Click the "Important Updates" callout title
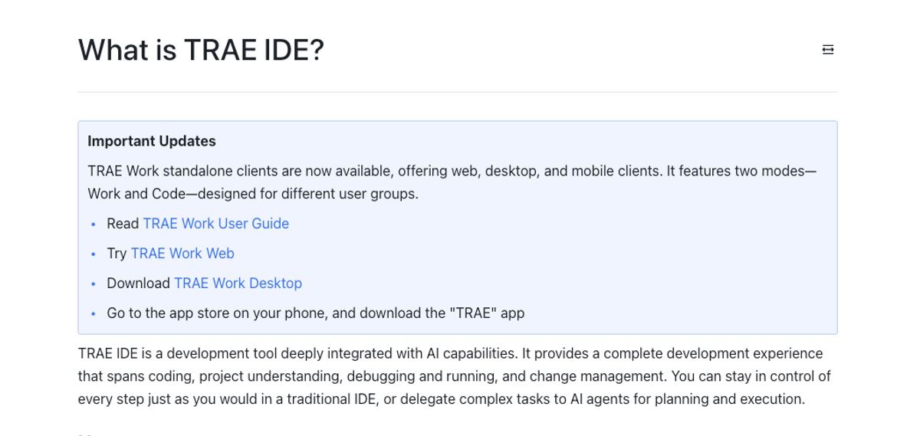Viewport: 920px width, 436px height. (152, 141)
